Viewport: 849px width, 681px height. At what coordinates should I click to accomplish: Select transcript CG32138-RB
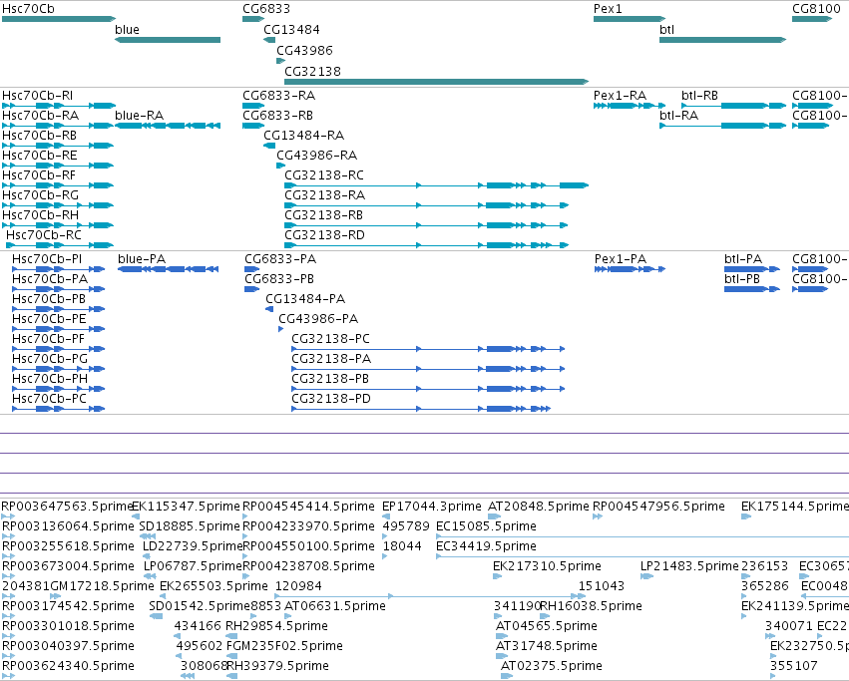pyautogui.click(x=324, y=215)
